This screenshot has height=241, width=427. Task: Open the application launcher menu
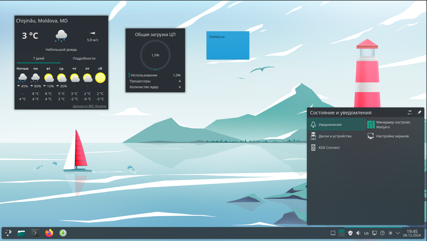(9, 233)
